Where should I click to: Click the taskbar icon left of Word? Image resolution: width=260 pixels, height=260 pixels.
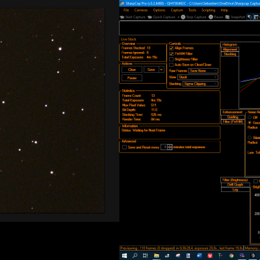coord(188,255)
